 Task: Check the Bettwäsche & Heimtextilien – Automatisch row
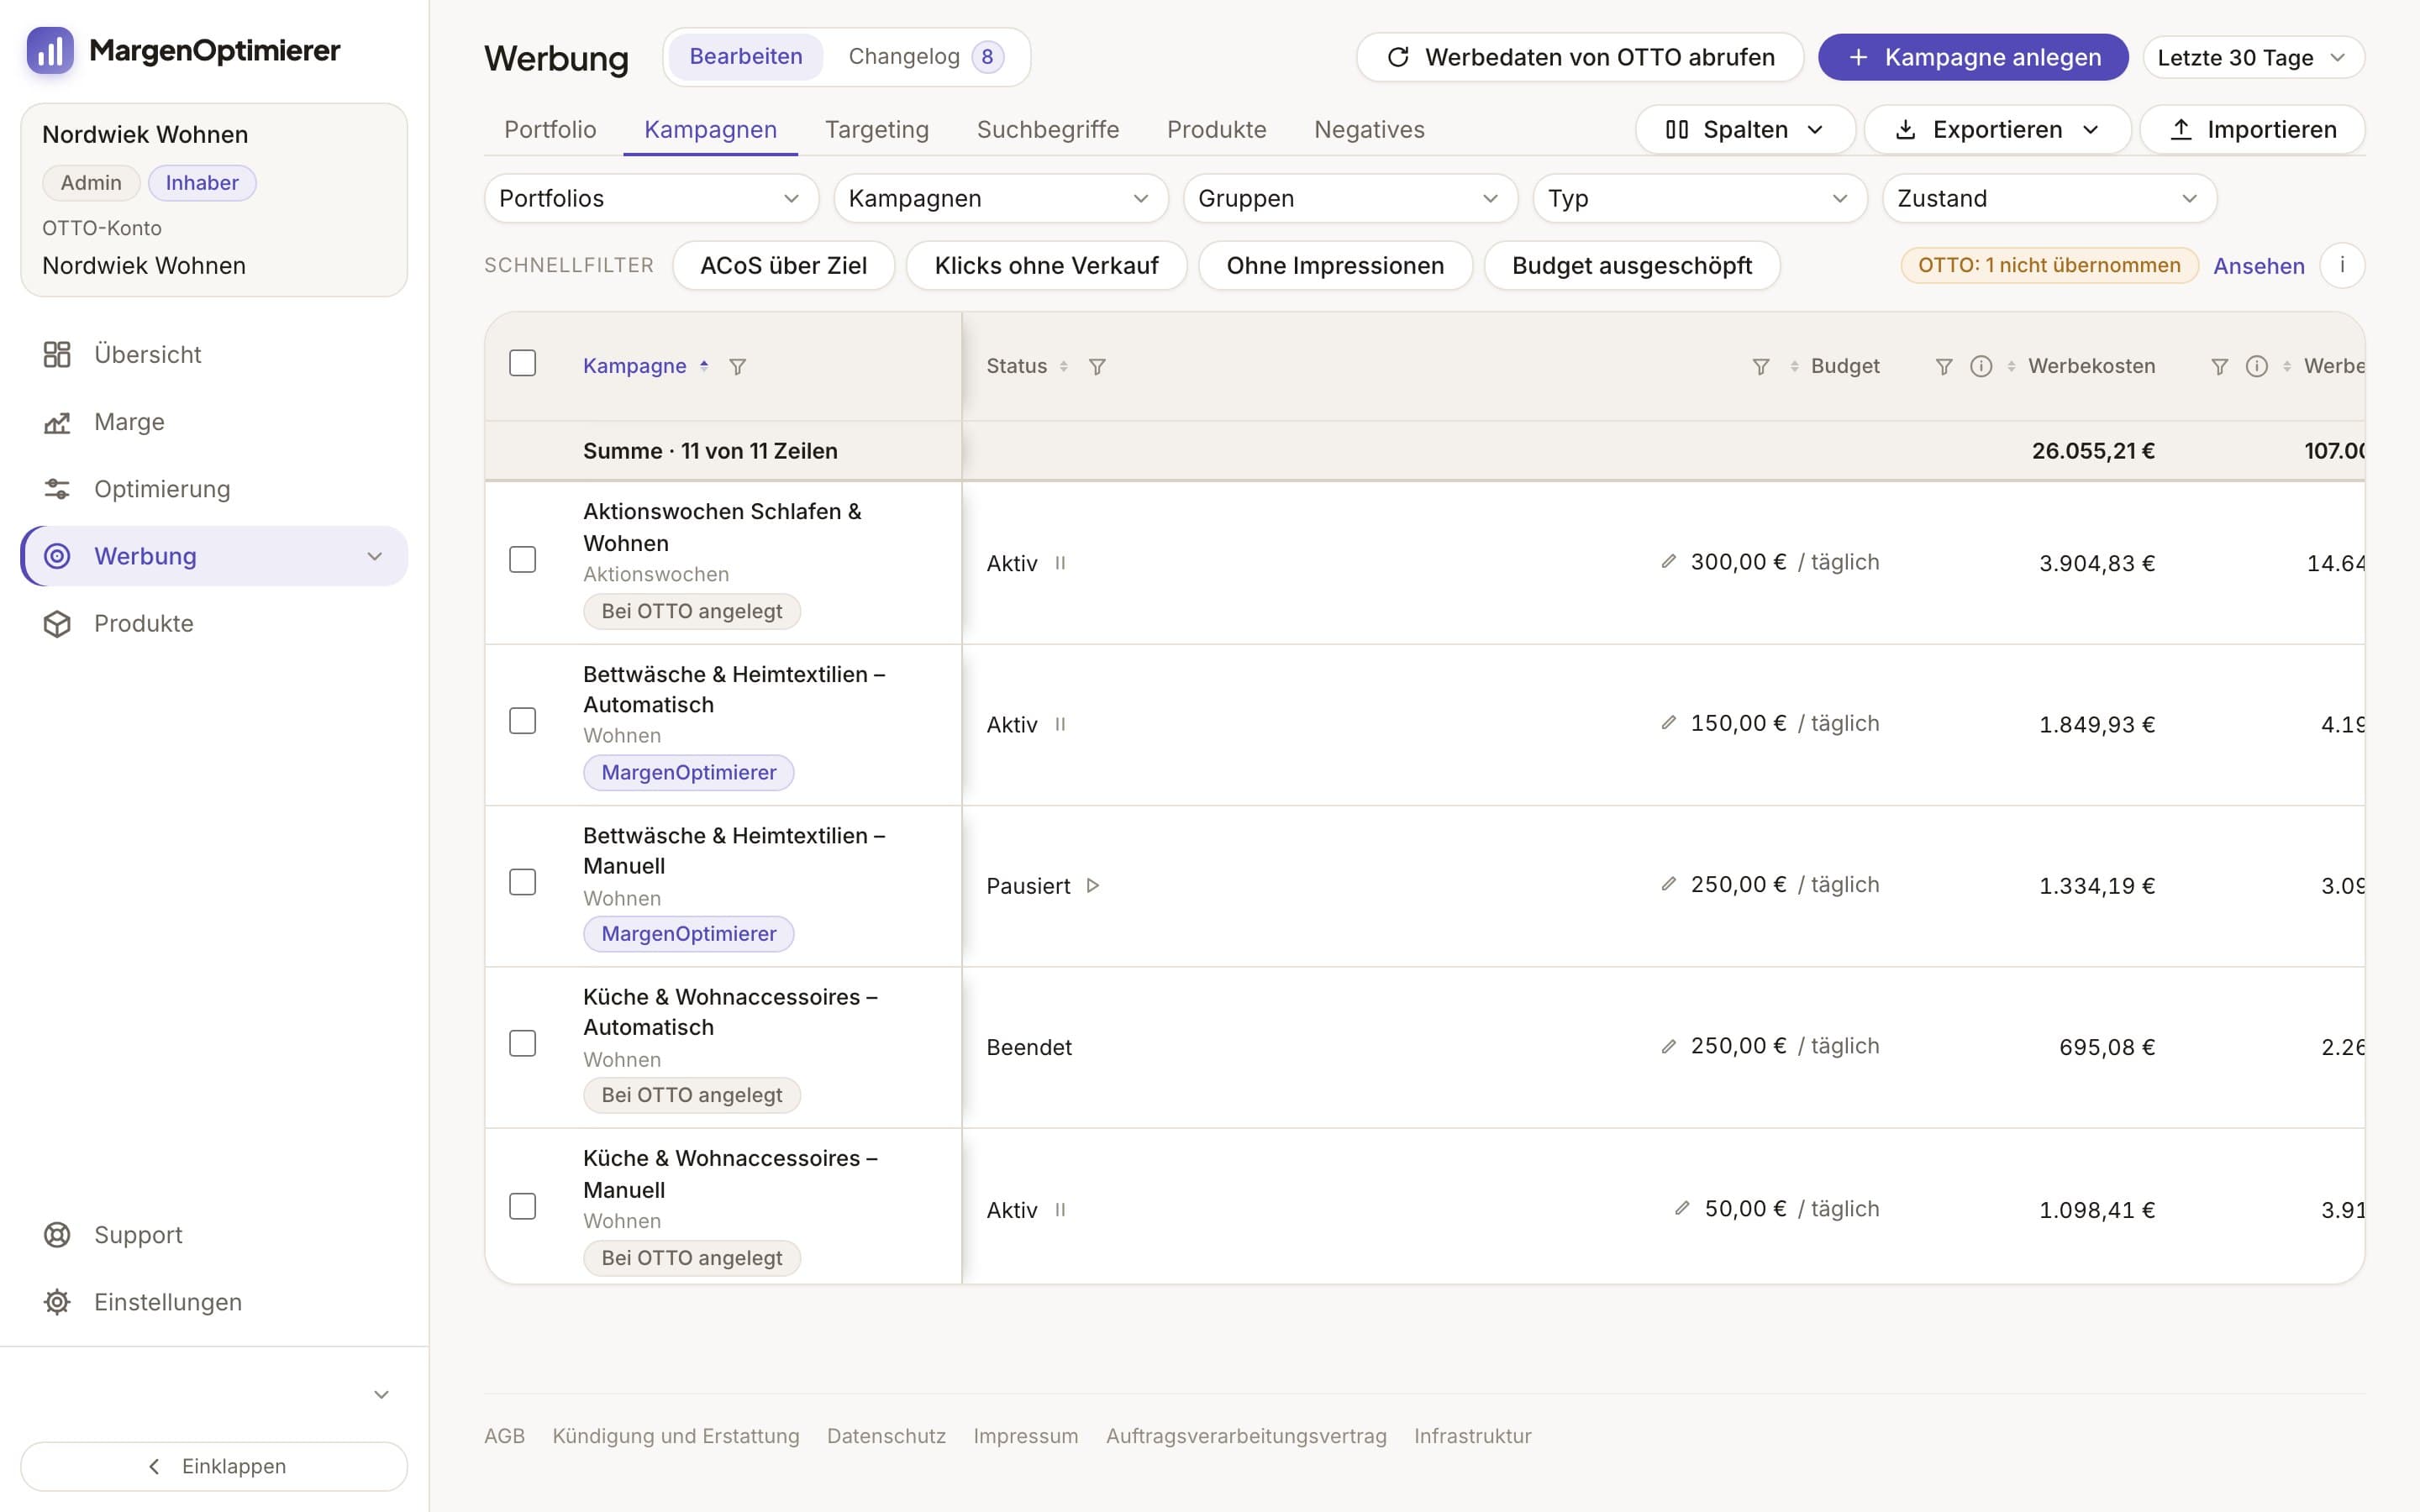coord(523,721)
